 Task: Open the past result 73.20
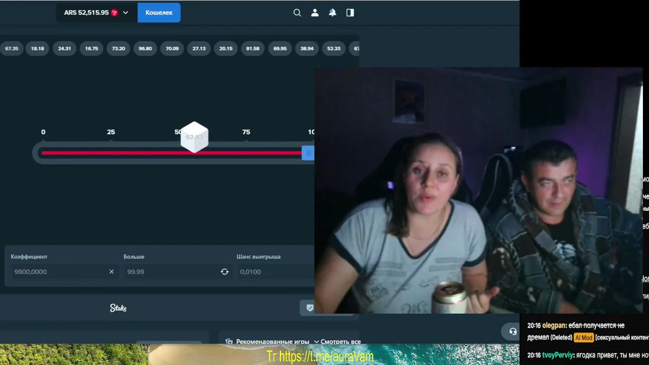119,49
